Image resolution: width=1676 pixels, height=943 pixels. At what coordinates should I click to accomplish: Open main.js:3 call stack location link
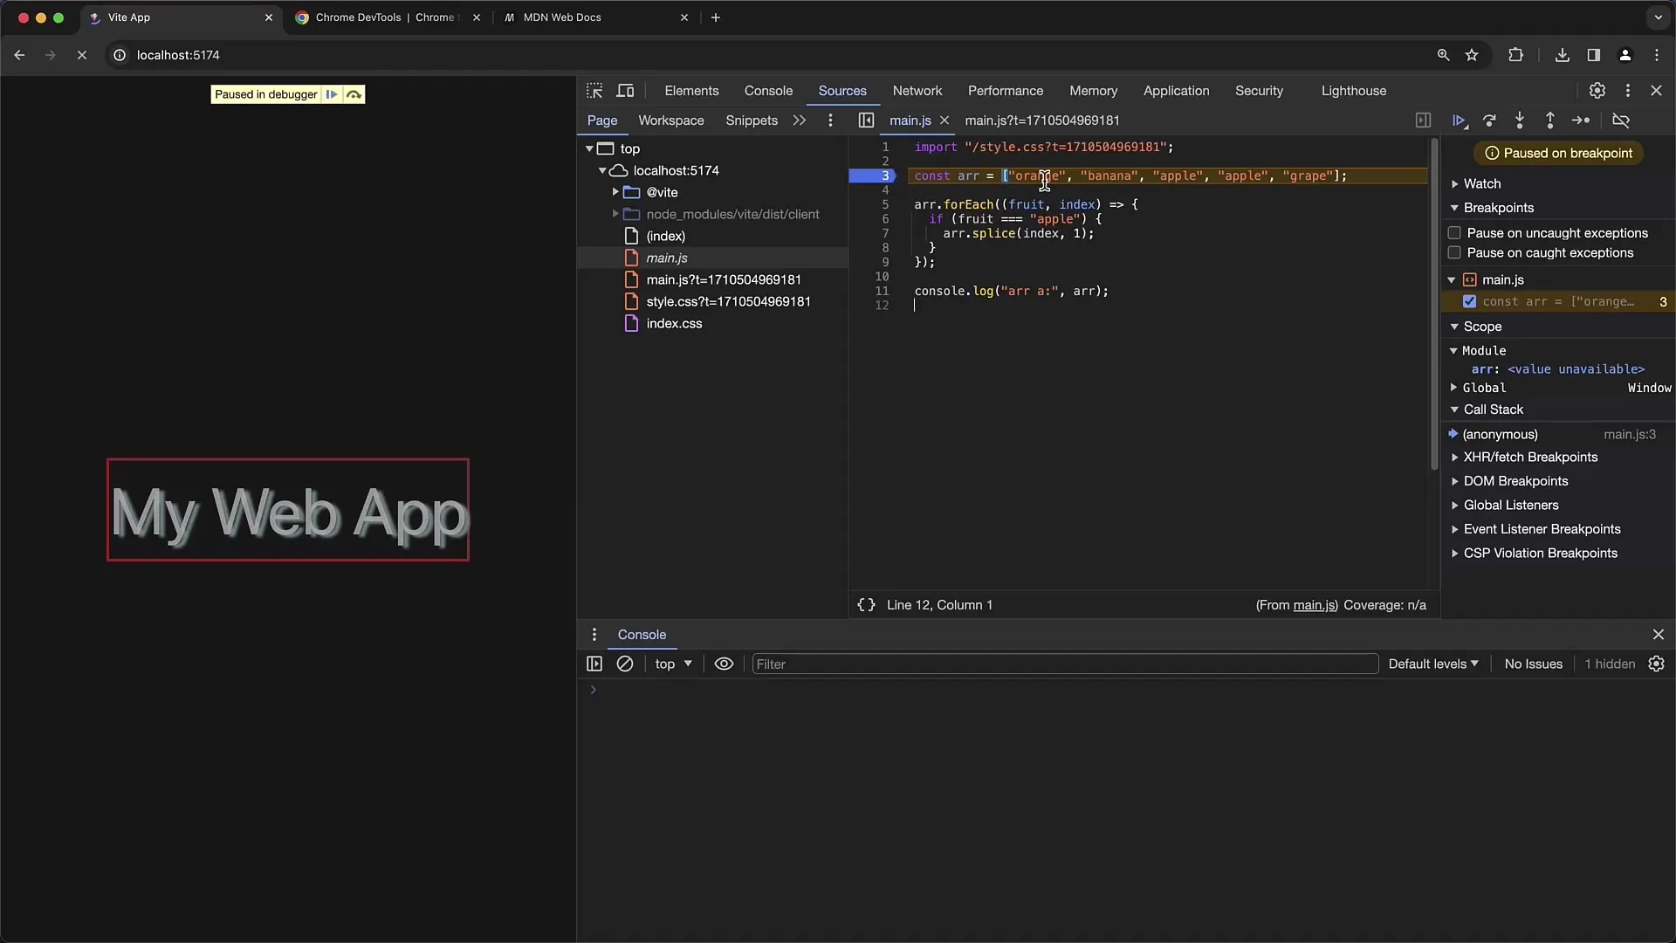(1629, 435)
